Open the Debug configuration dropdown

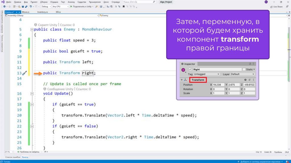click(46, 6)
